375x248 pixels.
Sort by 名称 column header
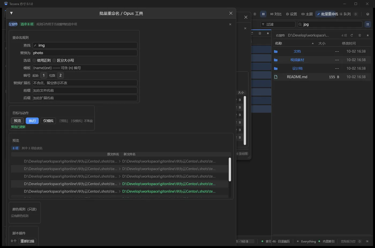pos(279,43)
